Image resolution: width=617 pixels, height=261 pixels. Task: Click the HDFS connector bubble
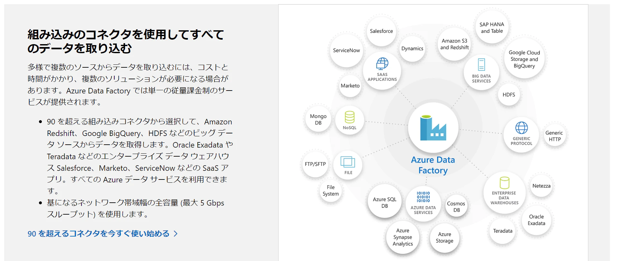[x=509, y=95]
